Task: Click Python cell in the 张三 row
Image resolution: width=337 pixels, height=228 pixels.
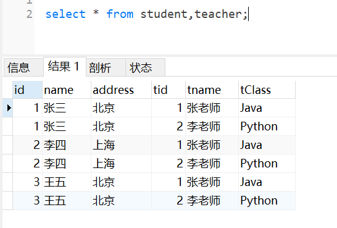Action: point(267,127)
